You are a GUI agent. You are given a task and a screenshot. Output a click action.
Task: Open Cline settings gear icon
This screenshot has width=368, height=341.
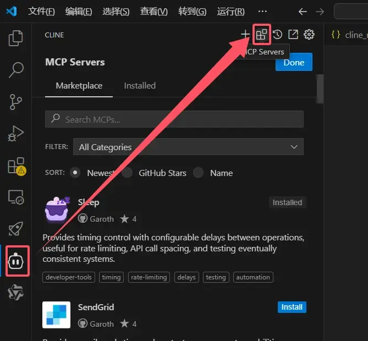coord(309,35)
